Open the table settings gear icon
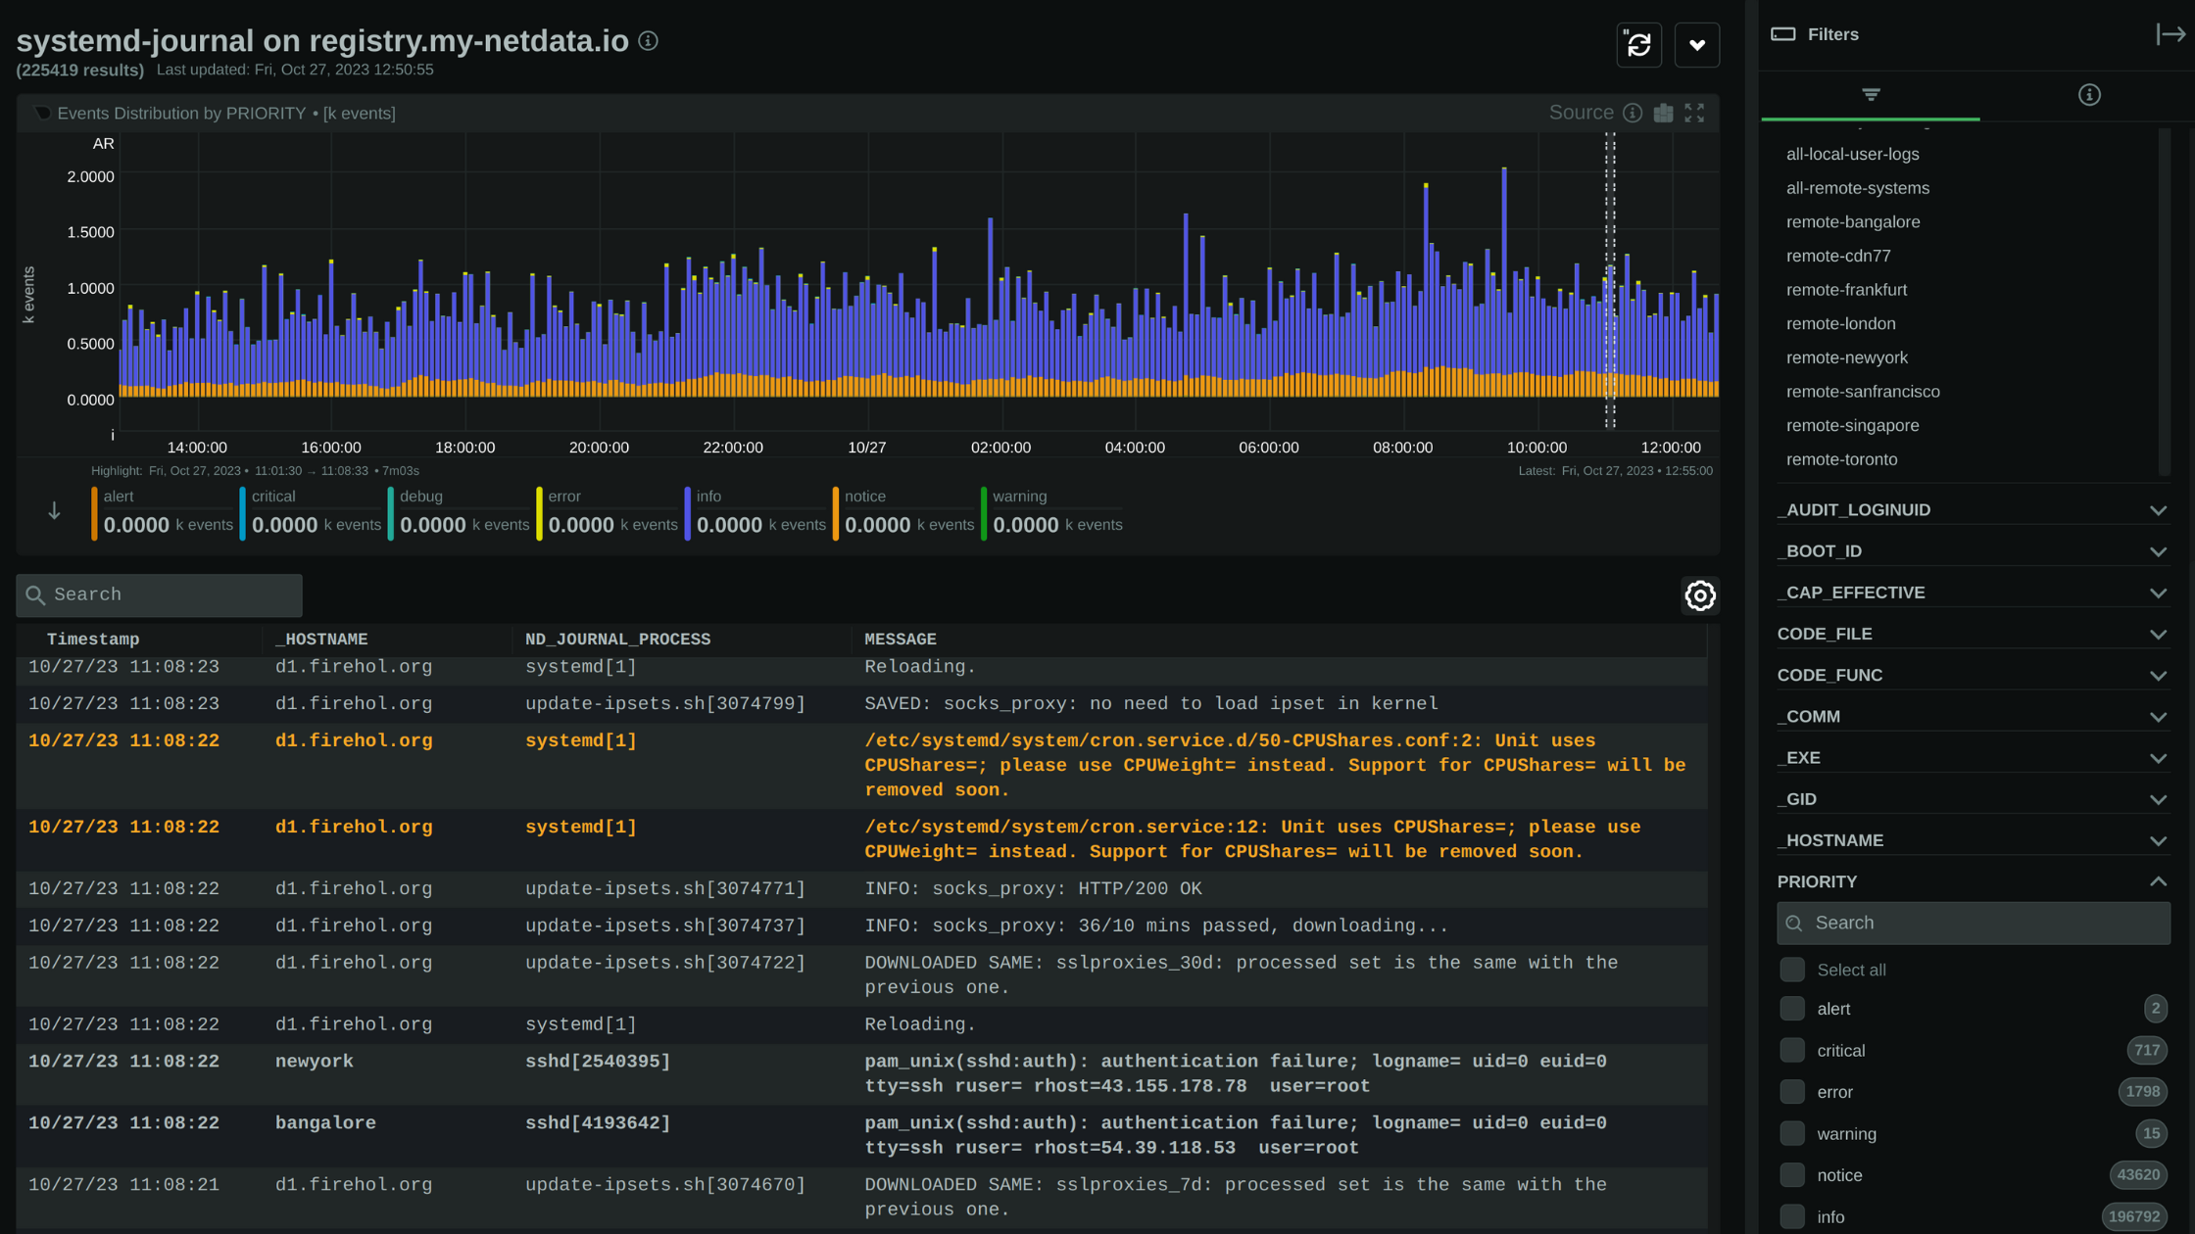2195x1234 pixels. tap(1700, 595)
